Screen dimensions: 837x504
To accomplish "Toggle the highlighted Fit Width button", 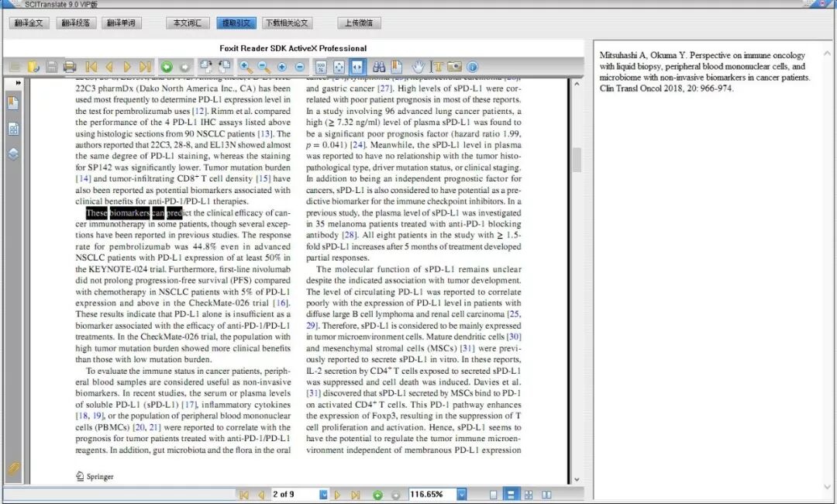I will (x=357, y=67).
